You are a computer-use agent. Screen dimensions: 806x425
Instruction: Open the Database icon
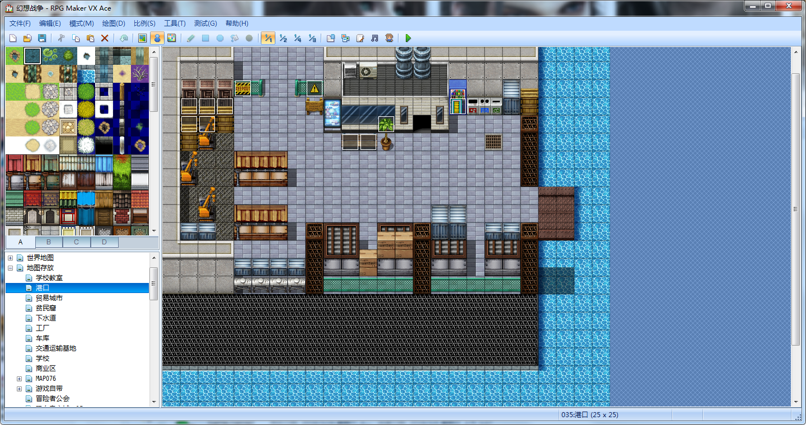(x=331, y=38)
